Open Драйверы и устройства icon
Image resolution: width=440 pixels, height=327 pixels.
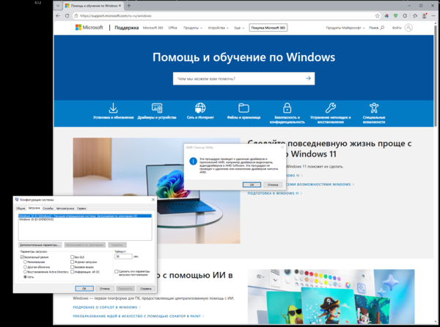(x=157, y=108)
